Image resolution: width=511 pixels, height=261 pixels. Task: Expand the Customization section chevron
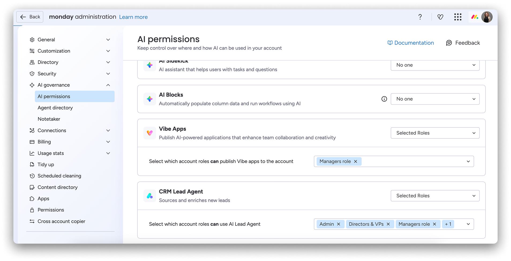(108, 51)
